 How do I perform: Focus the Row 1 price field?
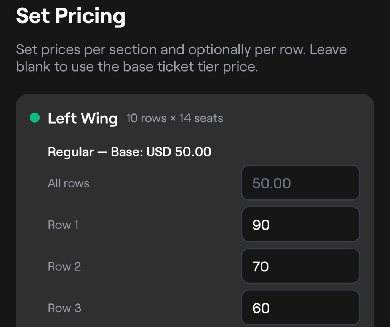click(x=300, y=225)
